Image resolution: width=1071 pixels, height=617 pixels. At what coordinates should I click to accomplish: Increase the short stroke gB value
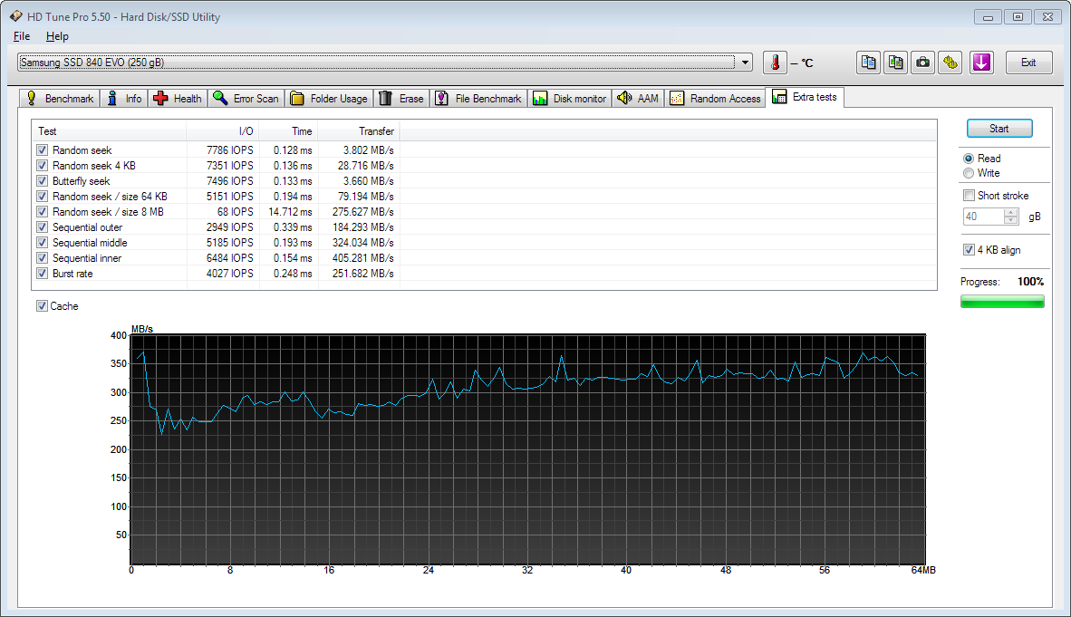coord(1011,213)
